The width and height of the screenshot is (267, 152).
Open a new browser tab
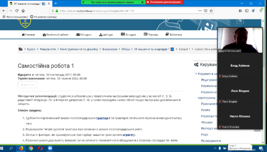pos(55,3)
